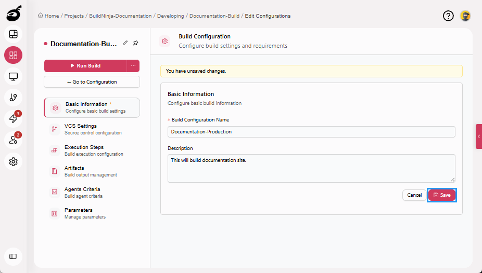Cancel the unsaved changes
The width and height of the screenshot is (482, 273).
coord(414,195)
